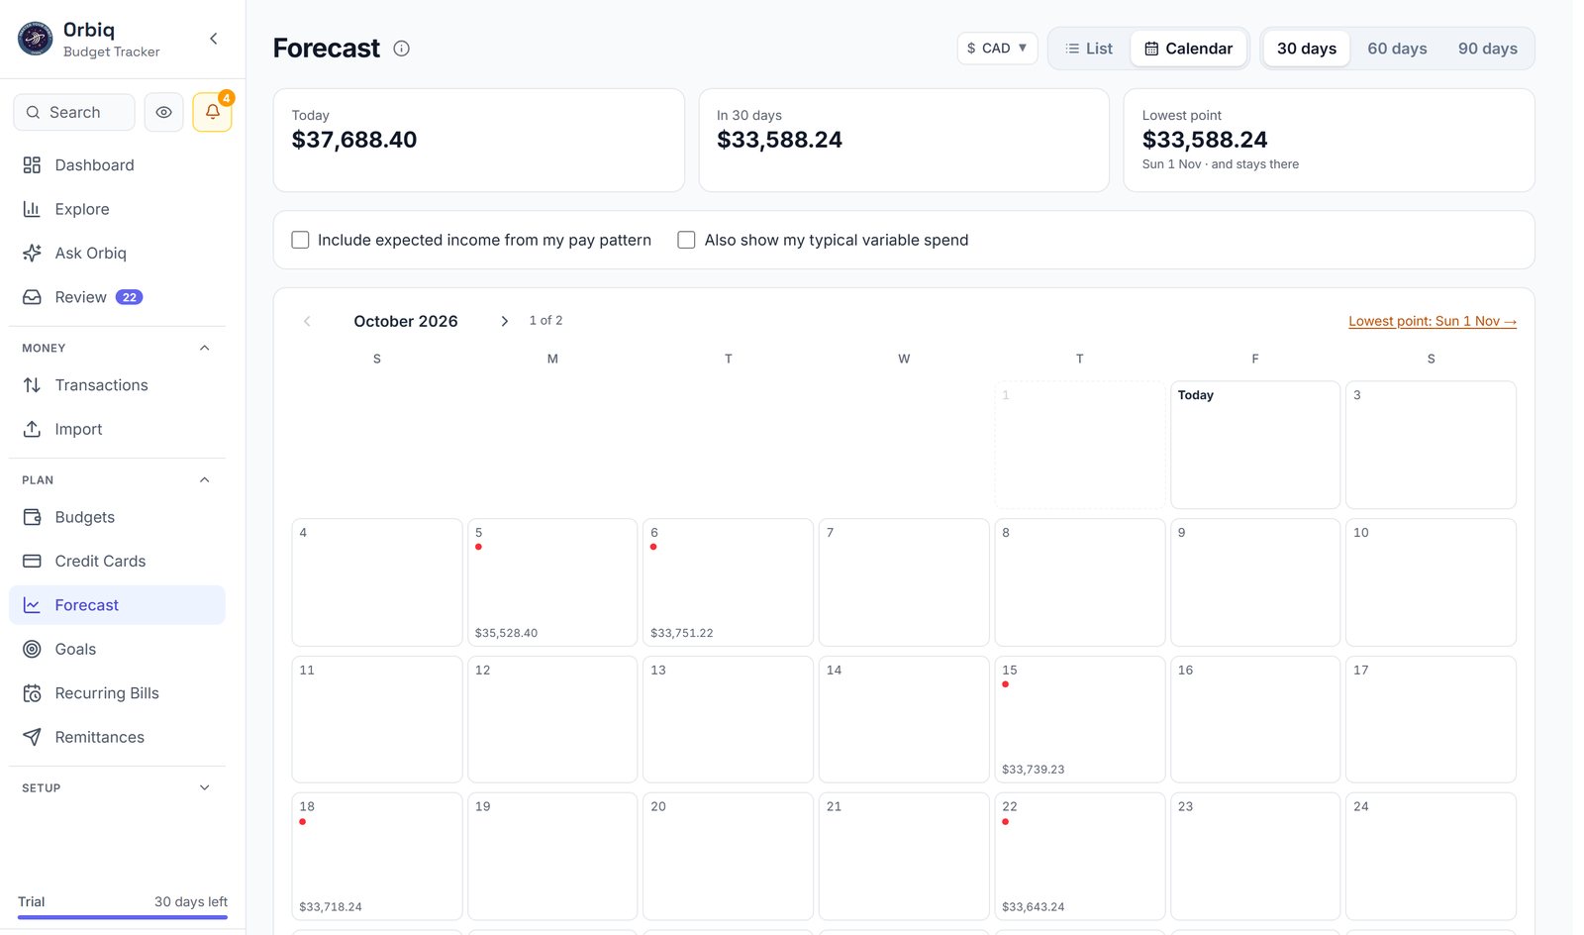Go to the Explore charts page
This screenshot has height=935, width=1584.
tap(117, 209)
